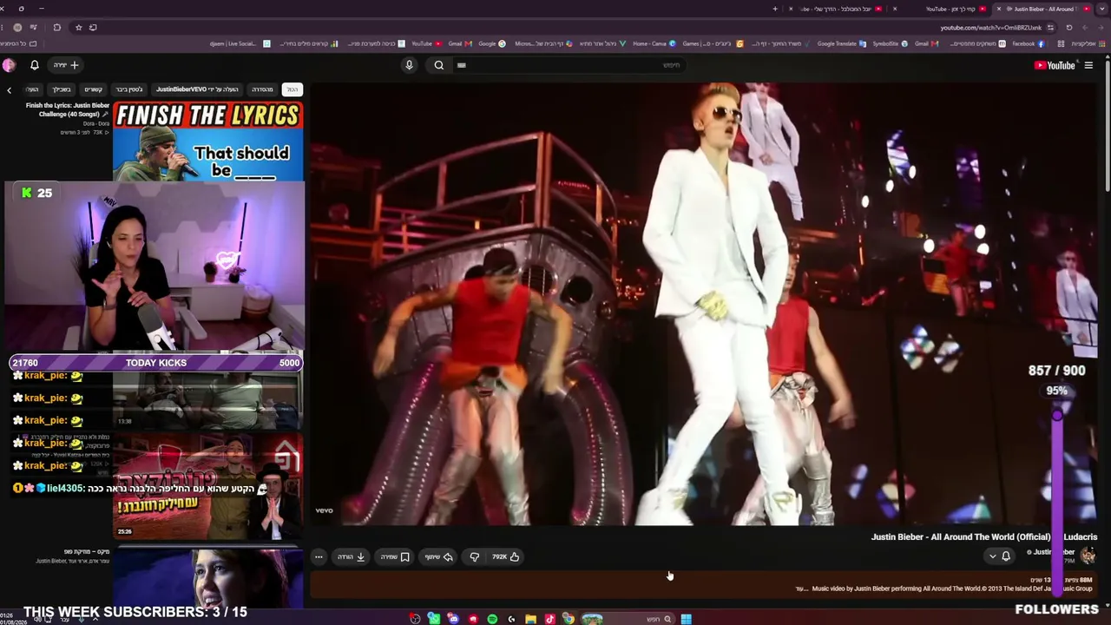The width and height of the screenshot is (1111, 625).
Task: Open the Finish The Lyrics video thumbnail
Action: point(208,141)
